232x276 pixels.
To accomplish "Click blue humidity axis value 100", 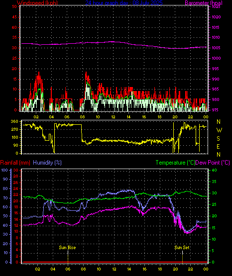I will [x=4, y=170].
